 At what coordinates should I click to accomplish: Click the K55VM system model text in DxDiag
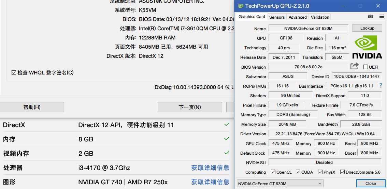pyautogui.click(x=147, y=10)
